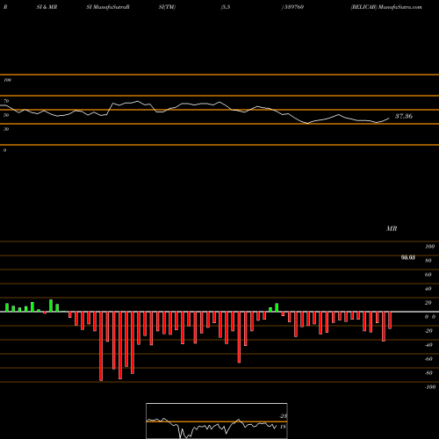Click the RSI 100 level label
The image size is (439, 439).
click(x=7, y=80)
